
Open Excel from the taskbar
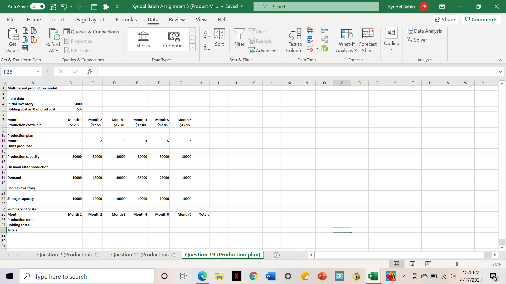click(373, 276)
